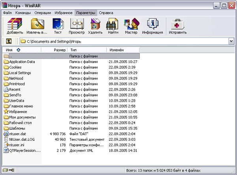Select the UserData row
The width and height of the screenshot is (237, 175).
[71, 101]
